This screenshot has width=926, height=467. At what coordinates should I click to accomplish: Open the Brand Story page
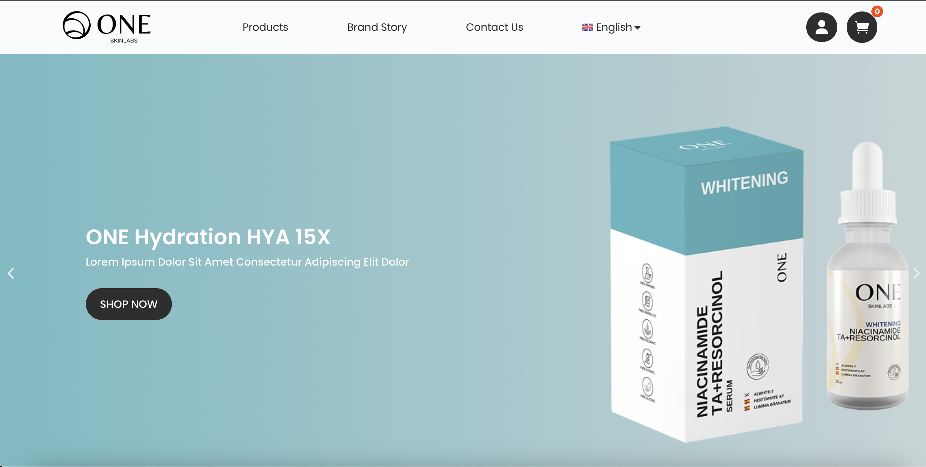coord(377,27)
